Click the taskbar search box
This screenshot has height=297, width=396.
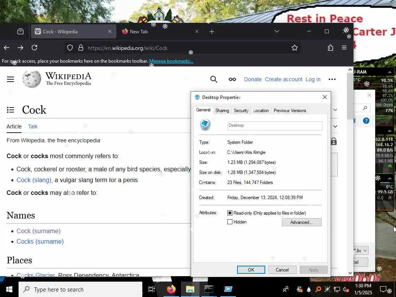[x=80, y=289]
